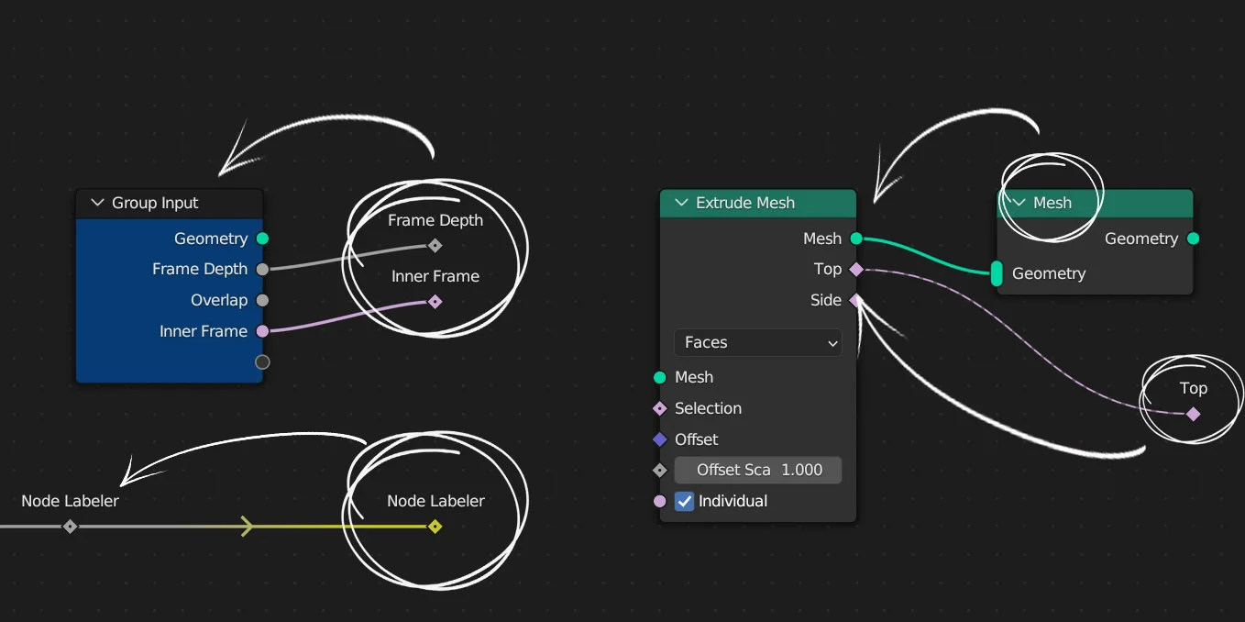
Task: Click the Side output socket on Extrude Mesh
Action: point(855,300)
